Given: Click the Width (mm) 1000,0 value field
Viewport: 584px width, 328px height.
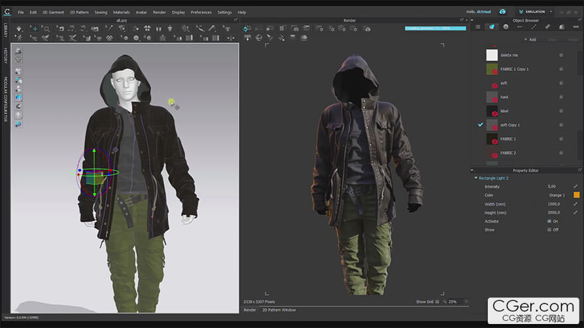Looking at the screenshot, I should pos(553,204).
